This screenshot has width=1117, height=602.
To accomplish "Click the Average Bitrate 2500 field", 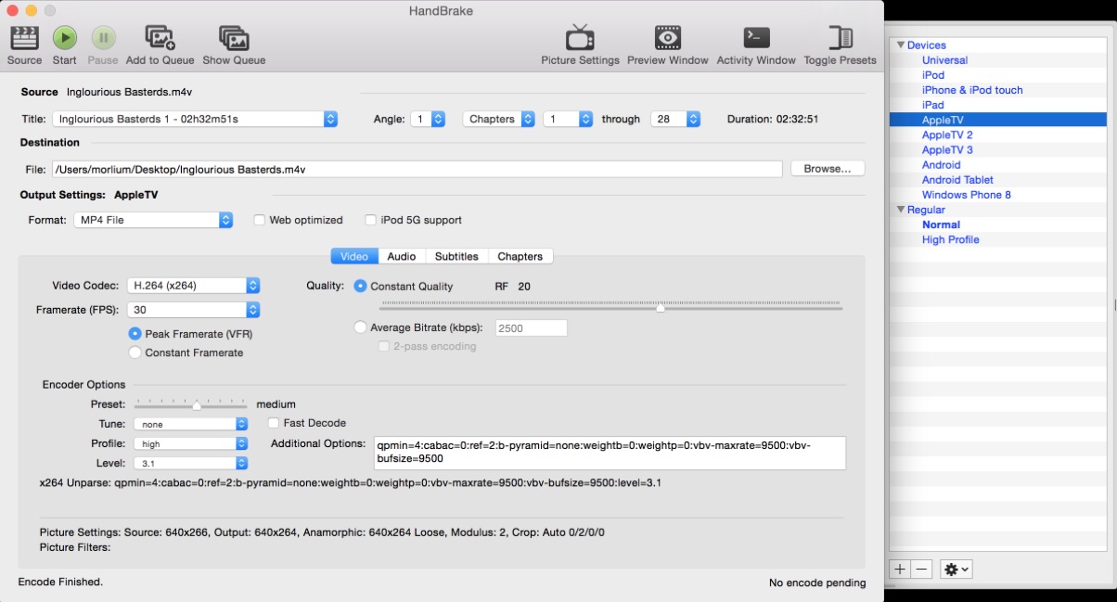I will click(532, 327).
